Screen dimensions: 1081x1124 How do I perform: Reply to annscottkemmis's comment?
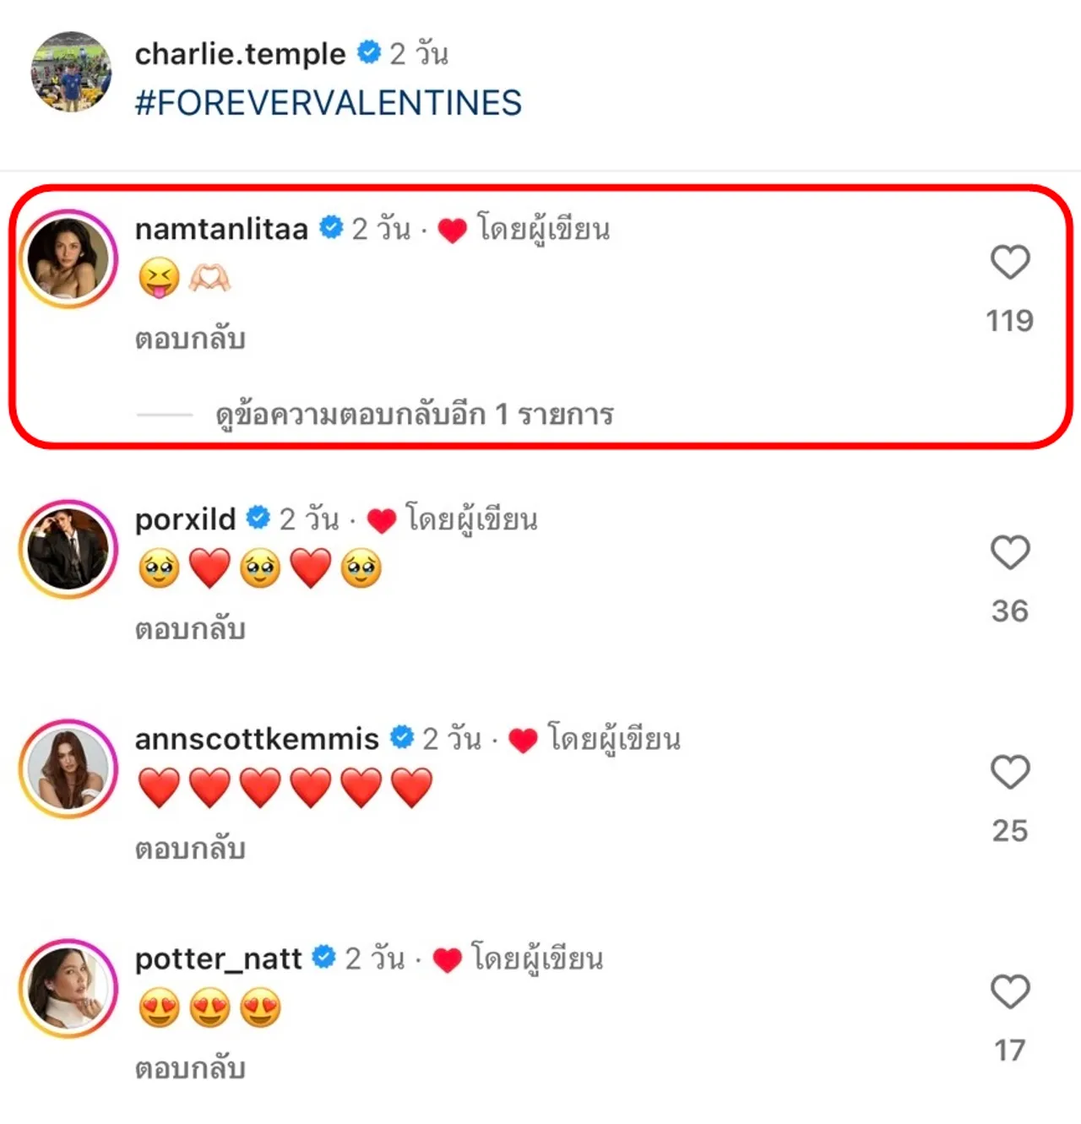[191, 847]
